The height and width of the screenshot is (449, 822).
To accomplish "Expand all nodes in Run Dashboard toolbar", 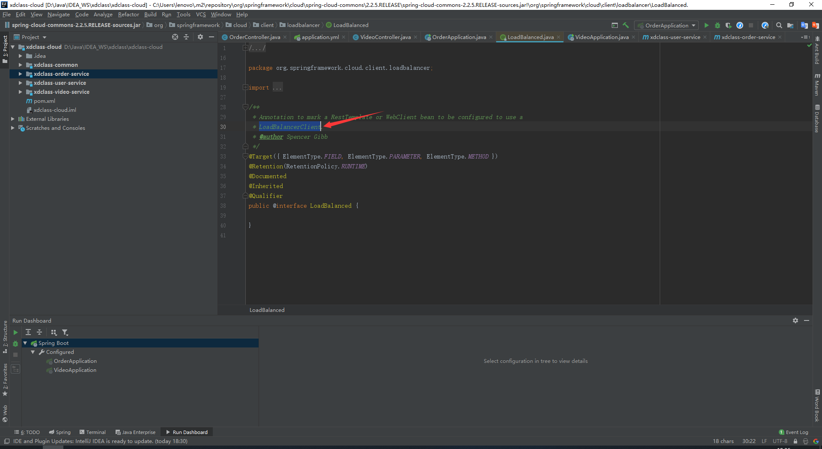I will pos(28,332).
